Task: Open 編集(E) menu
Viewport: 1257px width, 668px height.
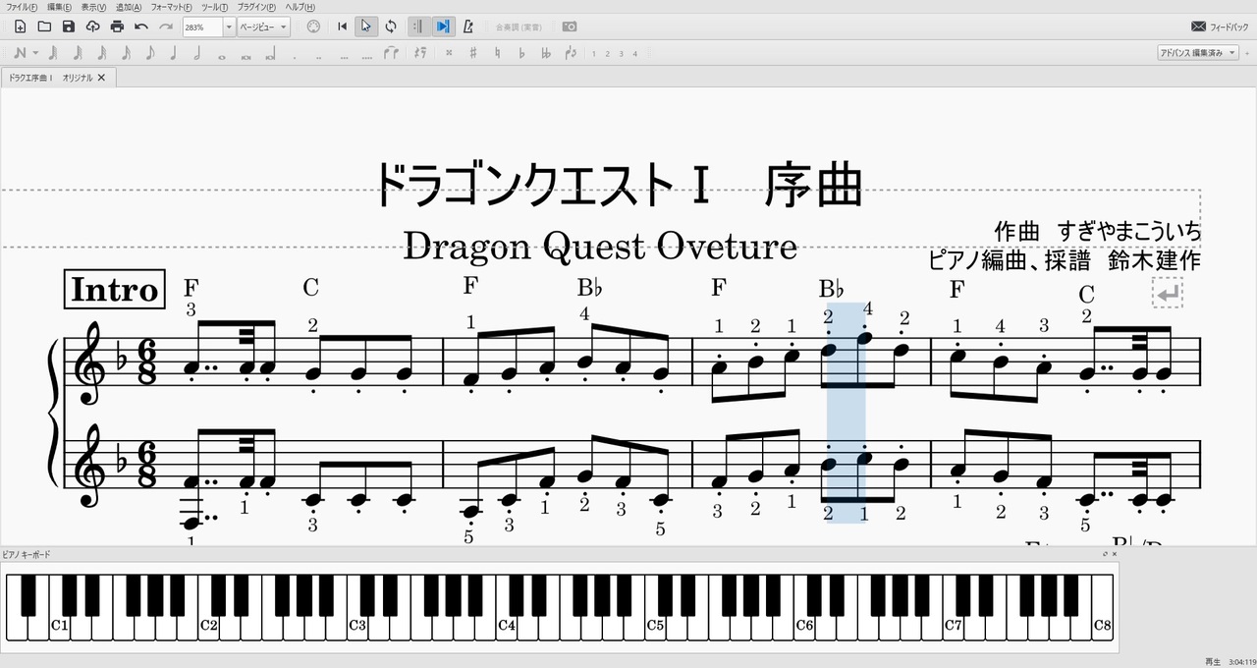Action: [x=59, y=7]
